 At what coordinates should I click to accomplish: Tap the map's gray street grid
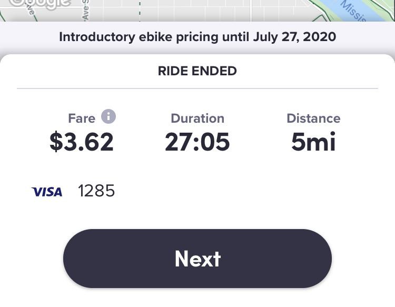[x=202, y=11]
